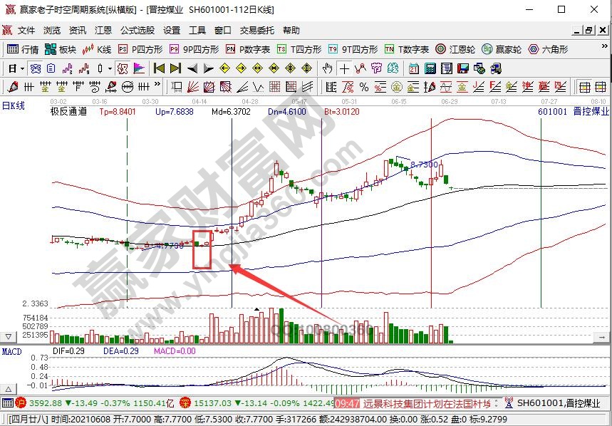612x426 pixels.
Task: Select the percent (%) drawing tool
Action: (363, 87)
